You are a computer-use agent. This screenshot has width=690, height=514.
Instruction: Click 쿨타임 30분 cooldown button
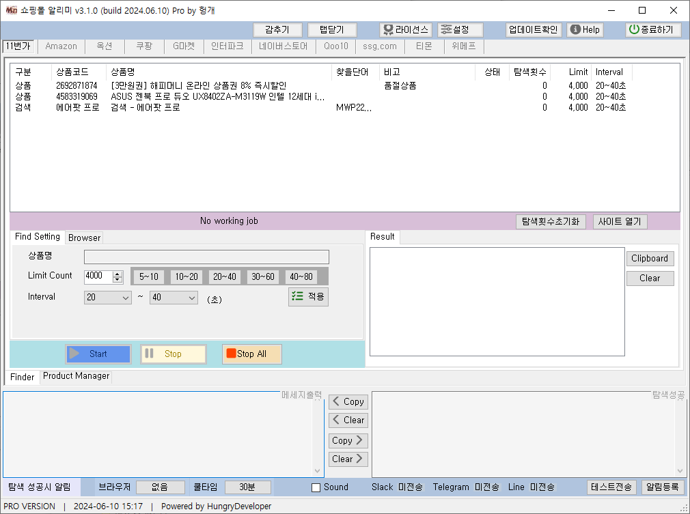pyautogui.click(x=247, y=487)
